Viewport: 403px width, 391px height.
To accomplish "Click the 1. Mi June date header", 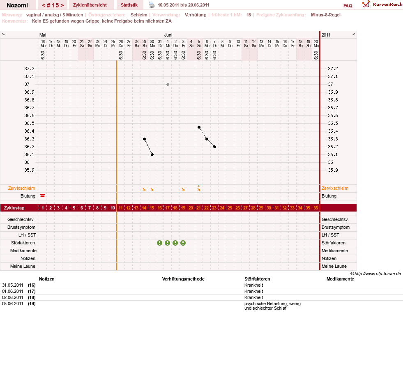I will [168, 44].
